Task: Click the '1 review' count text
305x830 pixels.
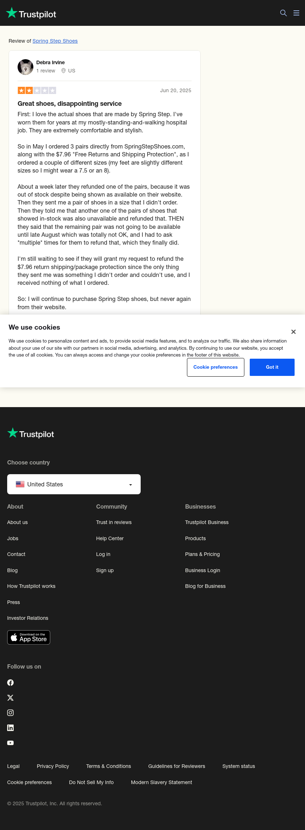Action: coord(46,71)
